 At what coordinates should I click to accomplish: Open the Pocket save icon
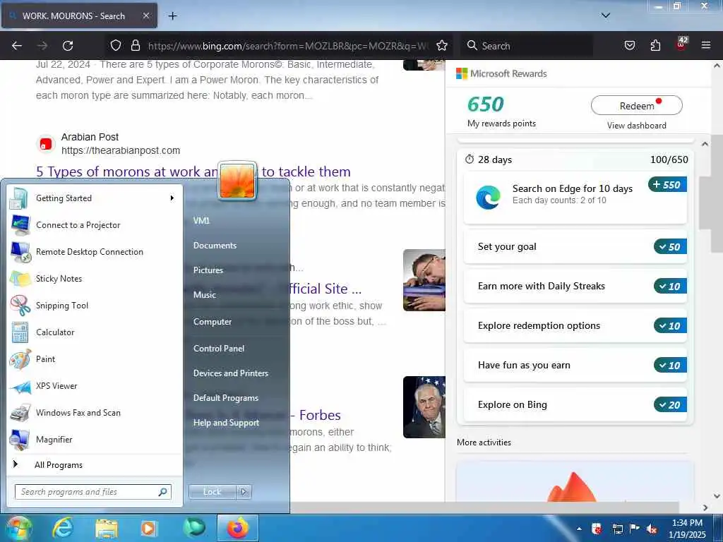click(x=629, y=45)
